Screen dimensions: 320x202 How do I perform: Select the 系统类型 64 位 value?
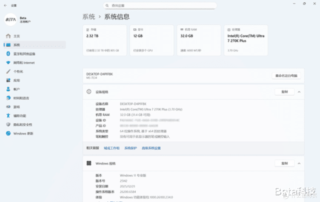[x=143, y=131]
